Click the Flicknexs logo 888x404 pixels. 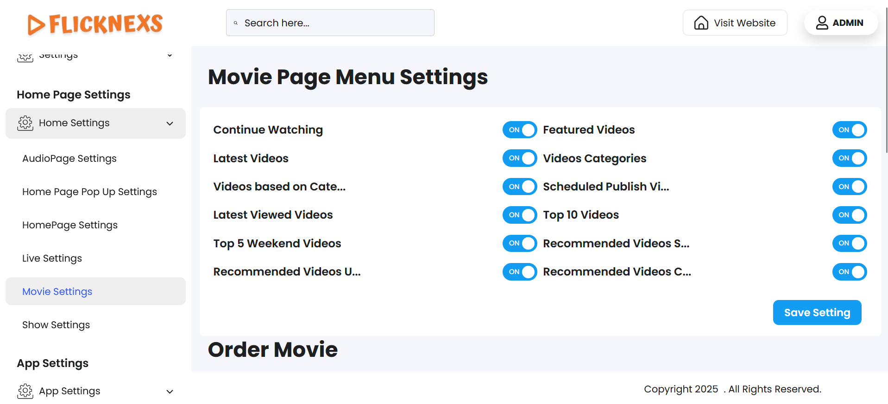95,24
